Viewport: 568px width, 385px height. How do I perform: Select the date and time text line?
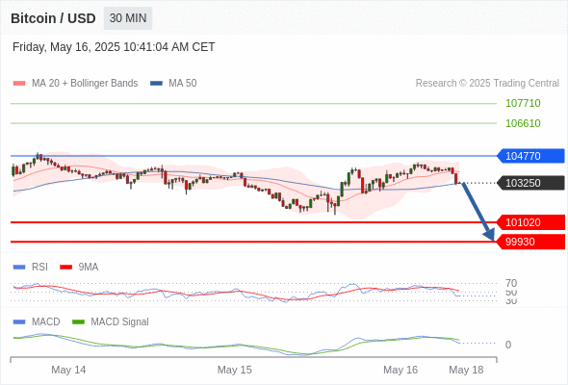(114, 47)
